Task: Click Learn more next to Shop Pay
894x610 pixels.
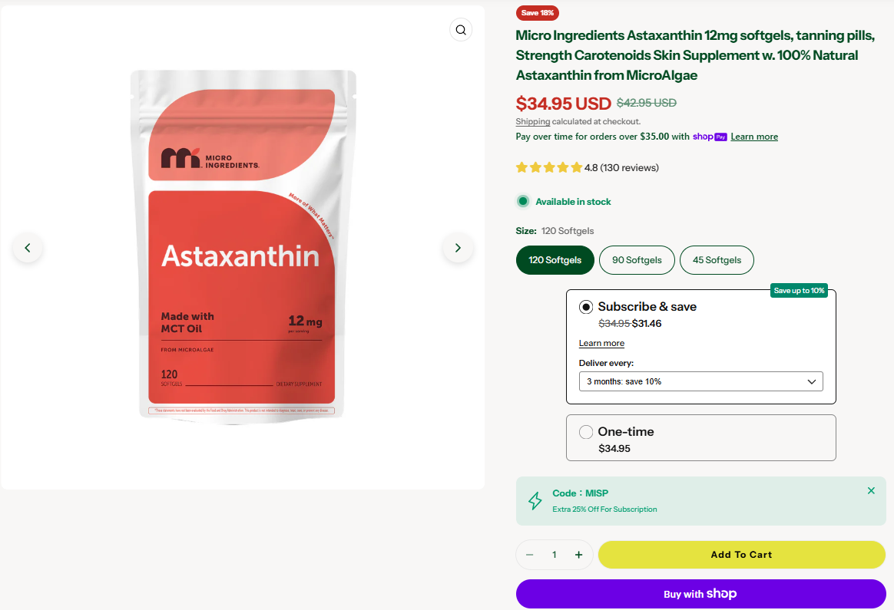Action: coord(754,137)
